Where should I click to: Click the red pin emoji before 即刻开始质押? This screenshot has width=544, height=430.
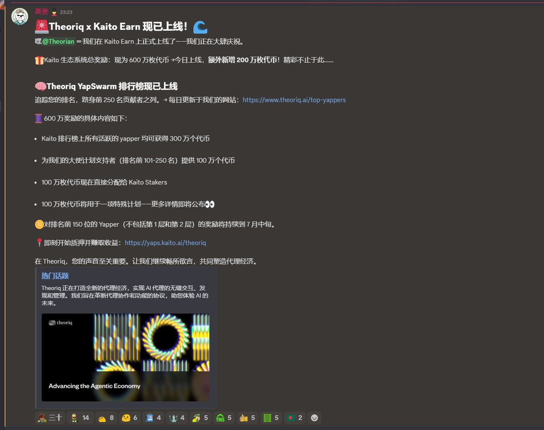[x=39, y=243]
